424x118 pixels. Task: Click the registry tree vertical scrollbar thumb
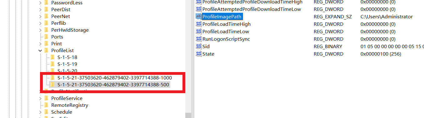point(188,116)
